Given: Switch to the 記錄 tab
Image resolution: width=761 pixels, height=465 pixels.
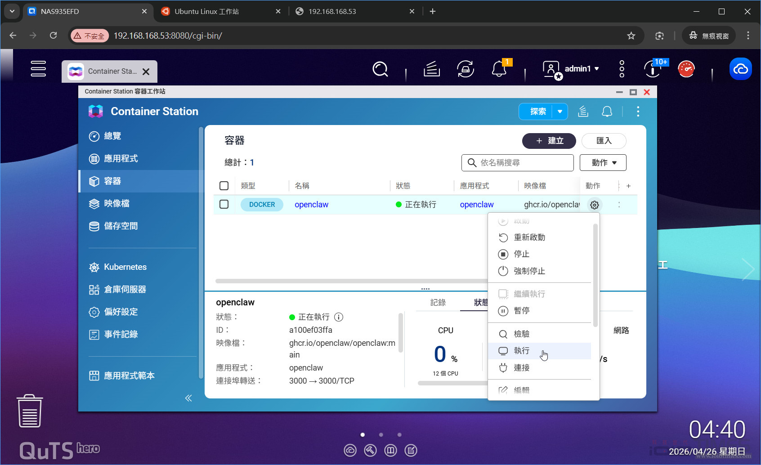Looking at the screenshot, I should point(438,303).
